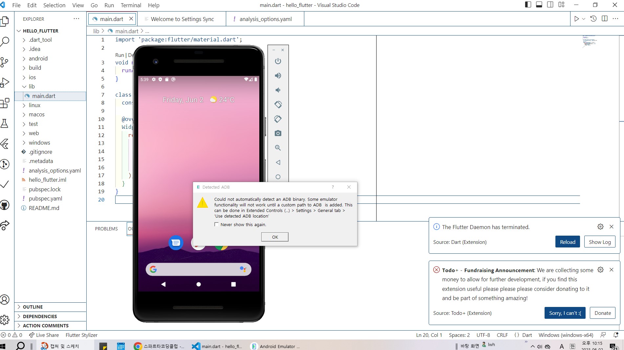Rotate the emulator left
Viewport: 624px width, 350px height.
tap(278, 105)
